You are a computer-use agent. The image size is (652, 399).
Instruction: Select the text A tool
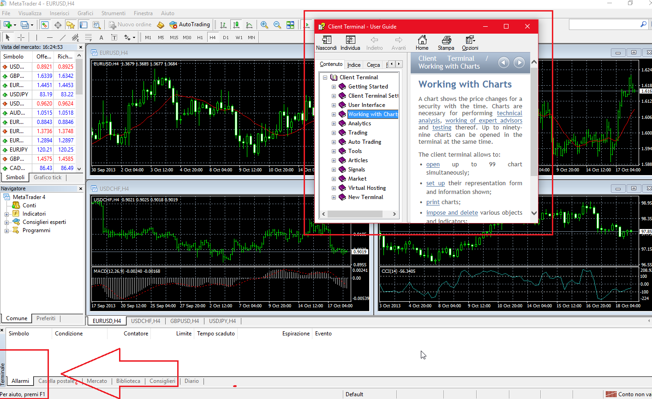click(x=101, y=37)
